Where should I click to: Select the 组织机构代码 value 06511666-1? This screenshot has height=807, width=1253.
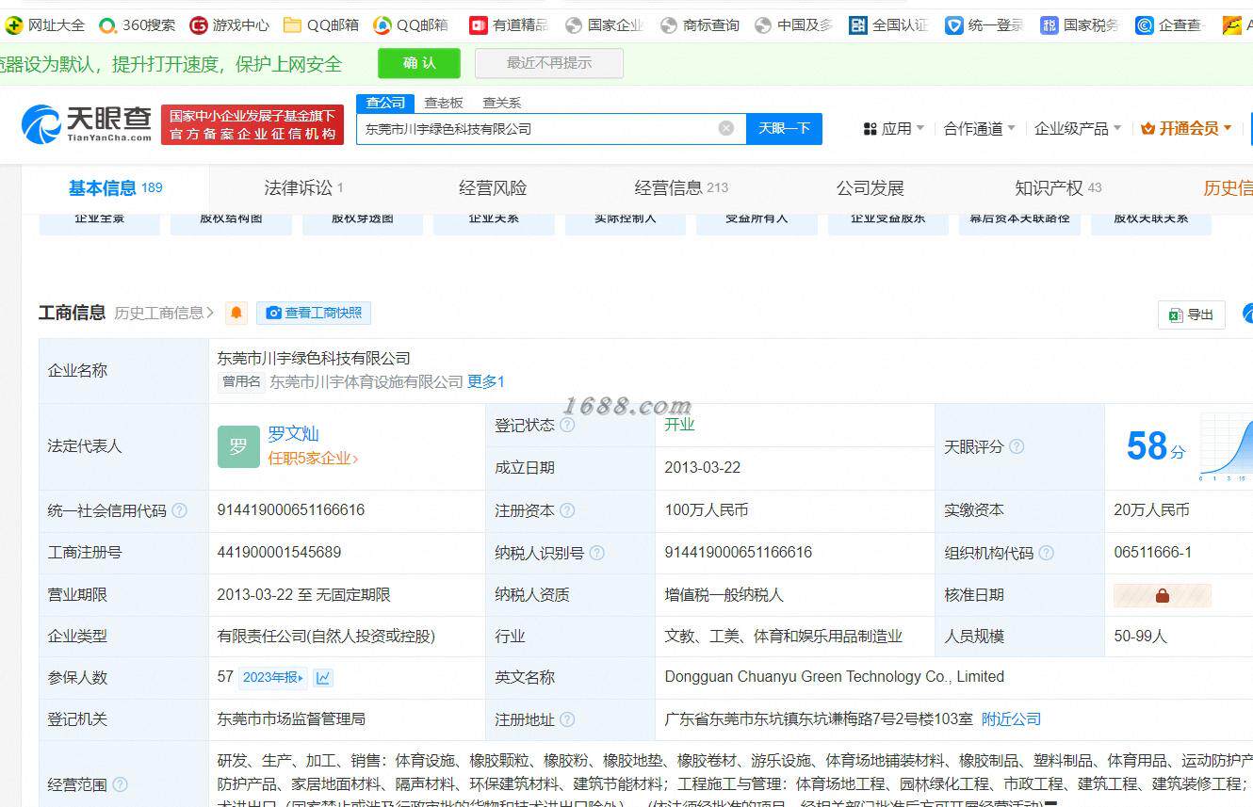point(1152,553)
